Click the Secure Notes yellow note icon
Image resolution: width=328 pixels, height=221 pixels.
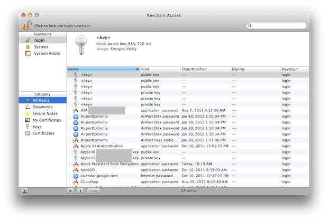(28, 113)
